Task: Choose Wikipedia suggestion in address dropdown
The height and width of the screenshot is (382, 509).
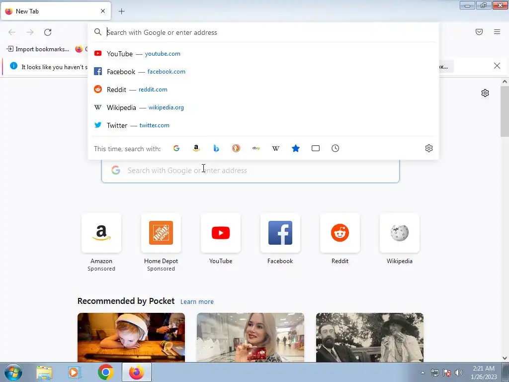Action: [263, 107]
